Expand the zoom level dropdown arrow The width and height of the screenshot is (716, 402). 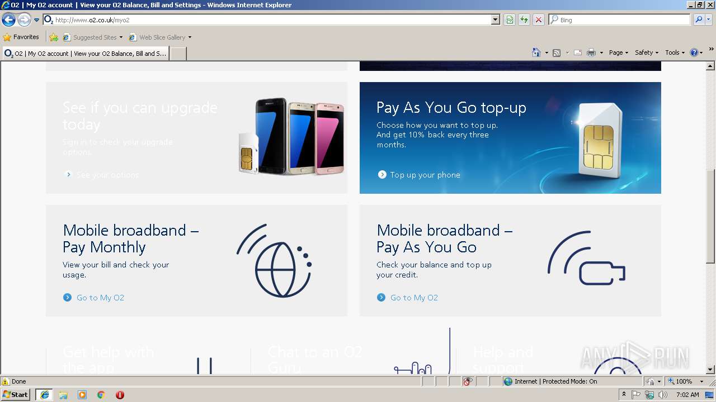(x=702, y=381)
